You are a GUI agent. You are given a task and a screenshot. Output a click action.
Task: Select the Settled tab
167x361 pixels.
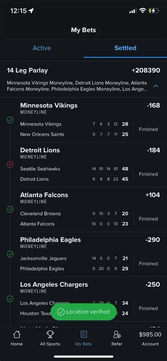(125, 48)
